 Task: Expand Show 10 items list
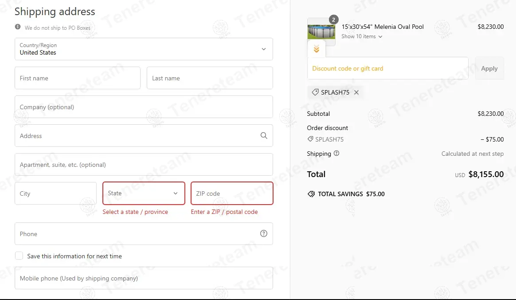coord(361,36)
